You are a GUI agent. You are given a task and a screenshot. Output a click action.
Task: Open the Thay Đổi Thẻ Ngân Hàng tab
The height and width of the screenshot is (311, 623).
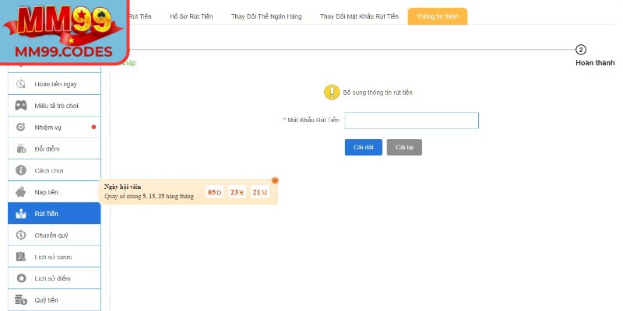coord(266,16)
